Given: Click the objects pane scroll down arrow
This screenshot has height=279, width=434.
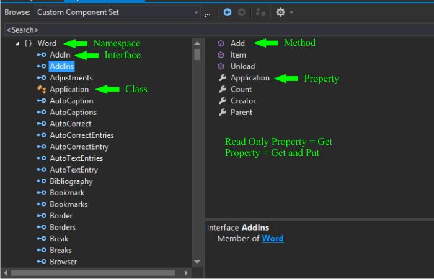Looking at the screenshot, I should click(x=197, y=262).
